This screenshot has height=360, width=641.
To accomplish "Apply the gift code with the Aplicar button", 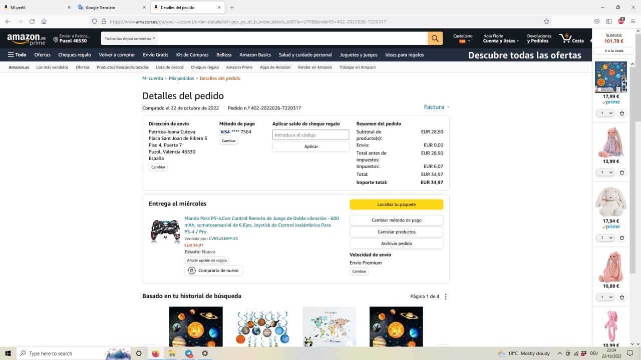I will coord(311,146).
